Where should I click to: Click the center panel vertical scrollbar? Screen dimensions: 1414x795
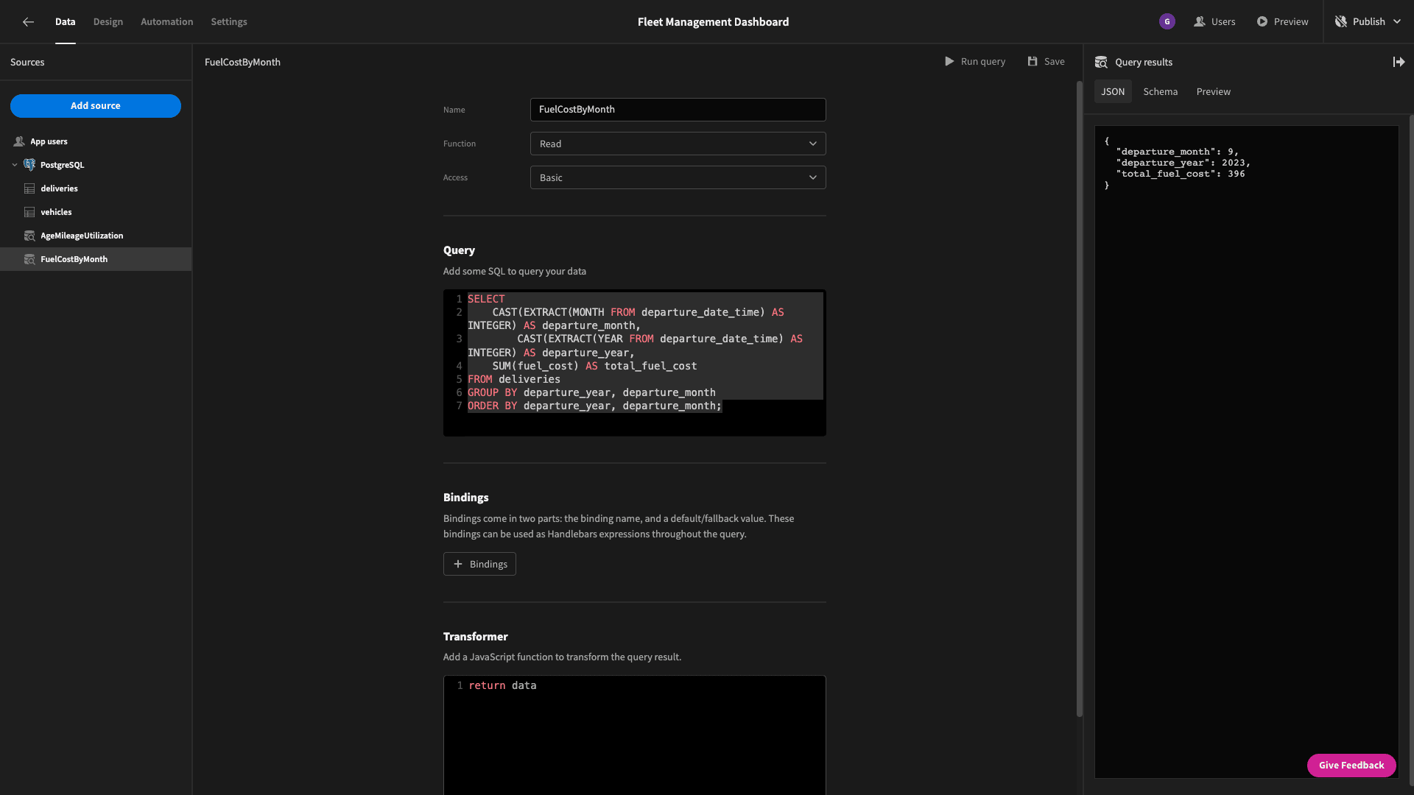click(1079, 397)
